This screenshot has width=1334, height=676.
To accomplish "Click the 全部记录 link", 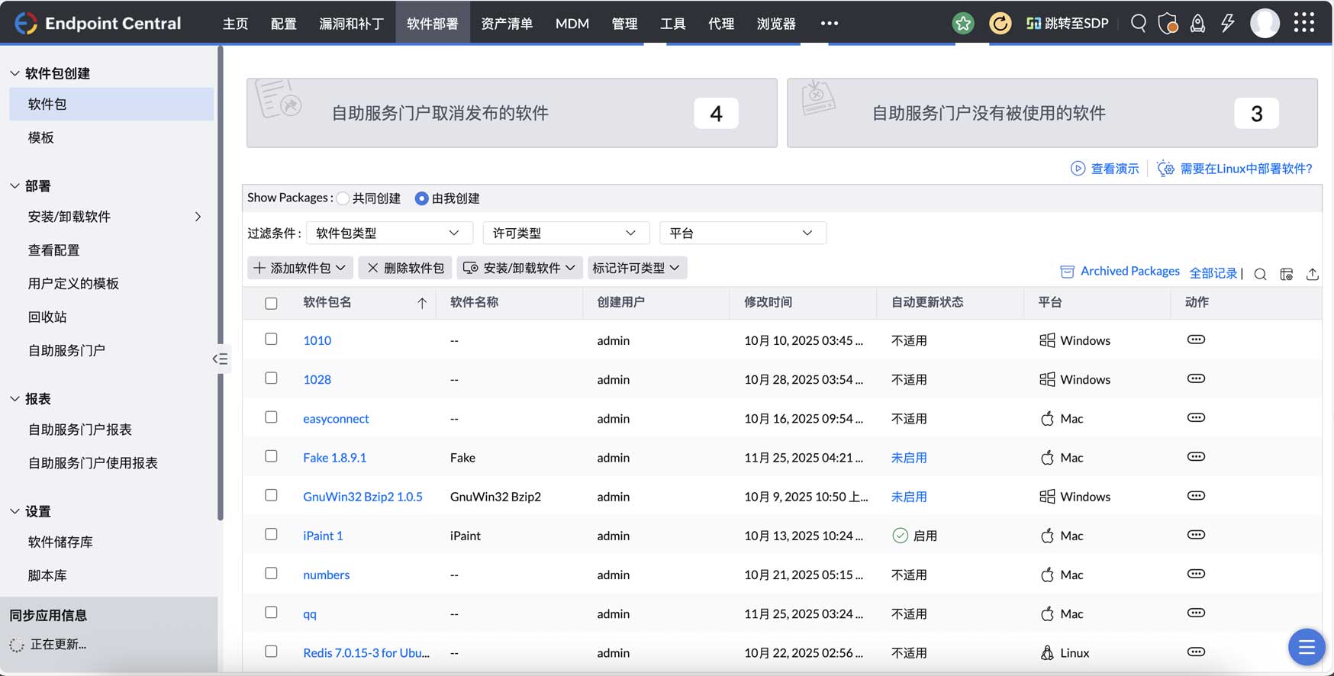I will [1213, 273].
